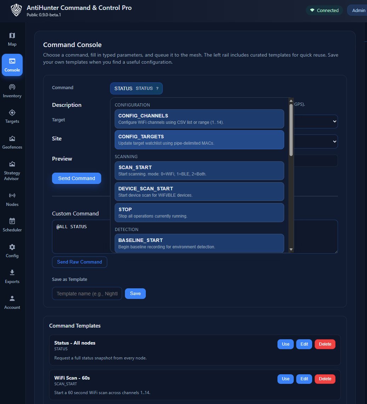View the Targets section
Image resolution: width=367 pixels, height=404 pixels.
click(x=12, y=116)
